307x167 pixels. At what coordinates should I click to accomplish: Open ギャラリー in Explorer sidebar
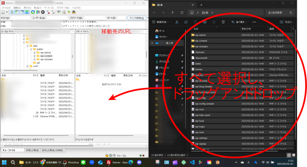pos(161,37)
